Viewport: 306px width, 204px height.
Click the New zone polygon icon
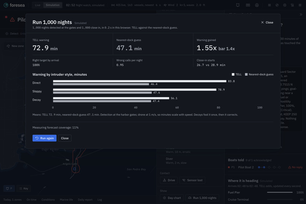click(x=8, y=46)
